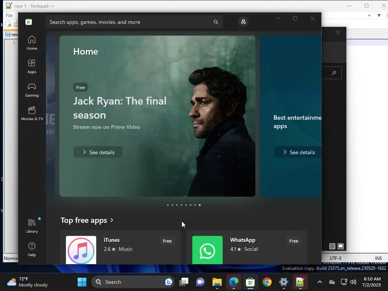Open the user account profile icon
Viewport: 388px width, 291px height.
point(243,22)
